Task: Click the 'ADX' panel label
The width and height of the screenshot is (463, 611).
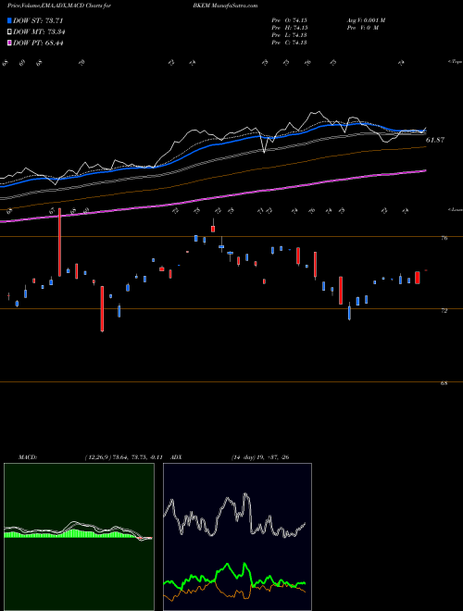Action: [x=177, y=456]
